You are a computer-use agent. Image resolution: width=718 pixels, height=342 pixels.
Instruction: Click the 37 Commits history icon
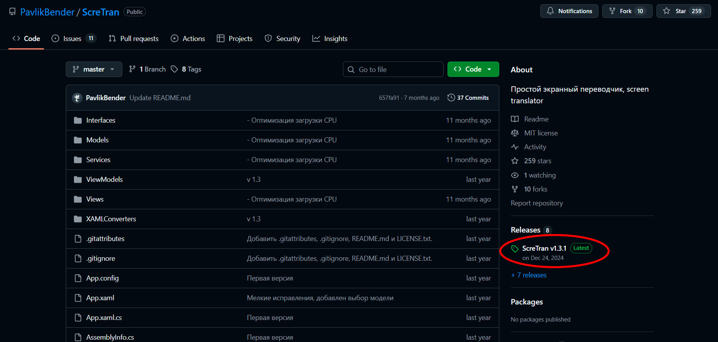pyautogui.click(x=451, y=98)
